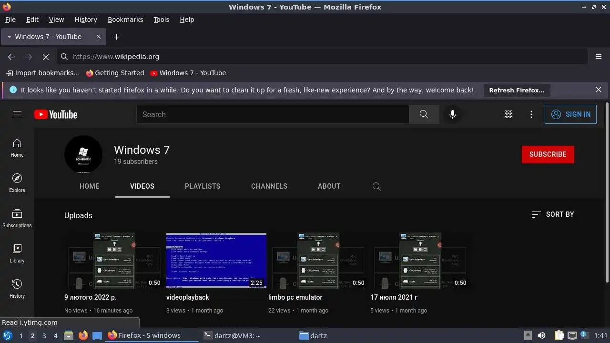
Task: Open Windows 7 - YouTube bookmark
Action: (x=188, y=73)
